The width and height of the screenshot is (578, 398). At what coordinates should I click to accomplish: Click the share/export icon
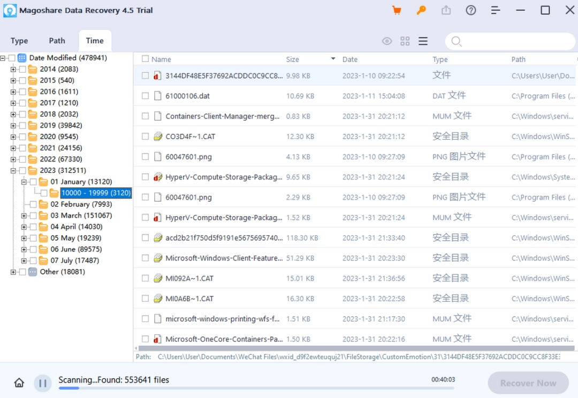[446, 10]
